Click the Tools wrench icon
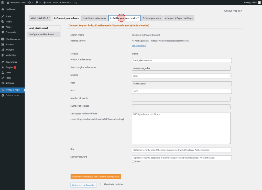The height and width of the screenshot is (190, 262). coord(3,78)
